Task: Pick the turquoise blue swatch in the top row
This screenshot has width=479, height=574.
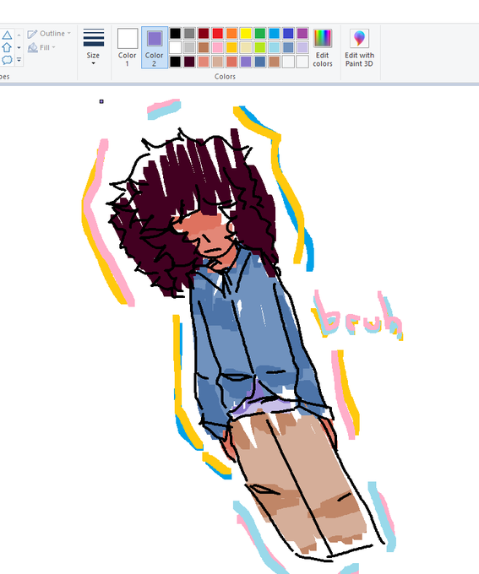Action: point(274,33)
